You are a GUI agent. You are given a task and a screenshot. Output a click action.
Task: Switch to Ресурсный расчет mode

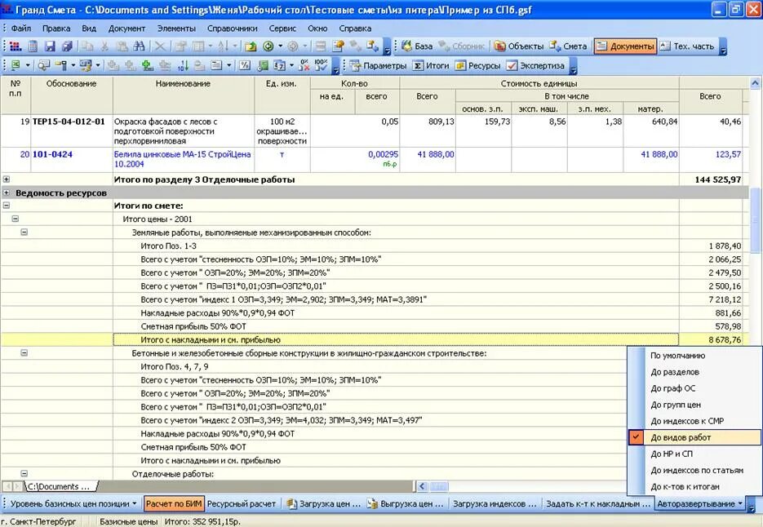pos(242,503)
